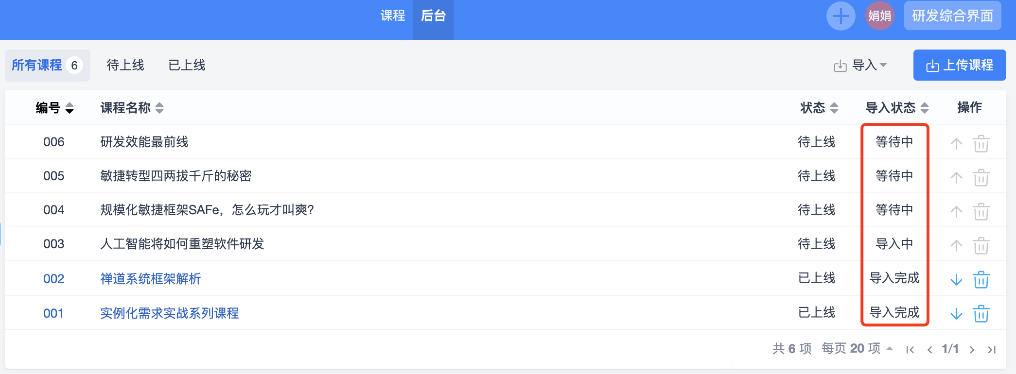The height and width of the screenshot is (374, 1016).
Task: Delete course 002 with trash icon
Action: (x=981, y=280)
